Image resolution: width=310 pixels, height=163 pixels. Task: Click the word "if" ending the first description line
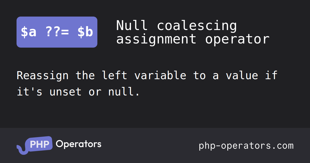coord(271,76)
